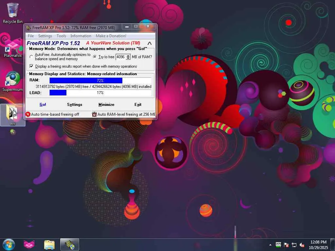The image size is (335, 251).
Task: Show hidden tray icons arrow
Action: (270, 245)
